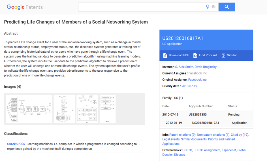The height and width of the screenshot is (164, 267).
Task: Click the graduation cap scholar icon
Action: (x=213, y=7)
